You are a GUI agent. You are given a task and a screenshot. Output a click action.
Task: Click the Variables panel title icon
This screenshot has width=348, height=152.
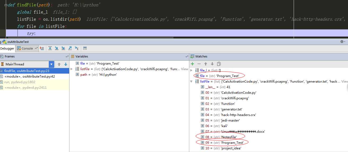coord(73,56)
